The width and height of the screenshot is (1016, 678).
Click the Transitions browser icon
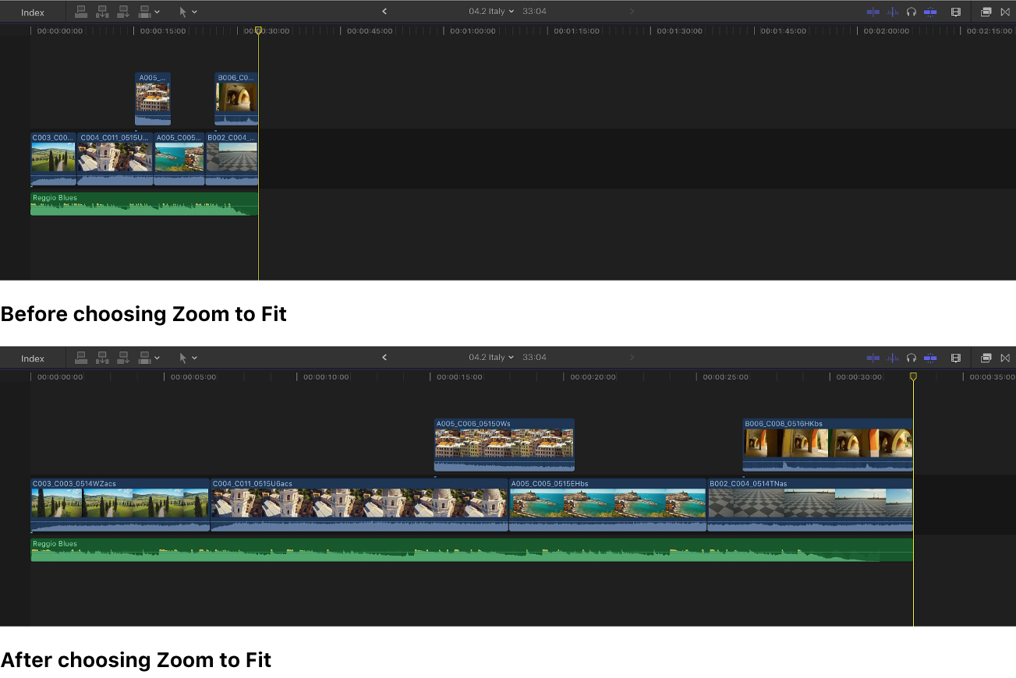click(1005, 11)
